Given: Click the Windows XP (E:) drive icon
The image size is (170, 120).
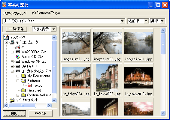Looking at the screenshot, I should 18,61.
